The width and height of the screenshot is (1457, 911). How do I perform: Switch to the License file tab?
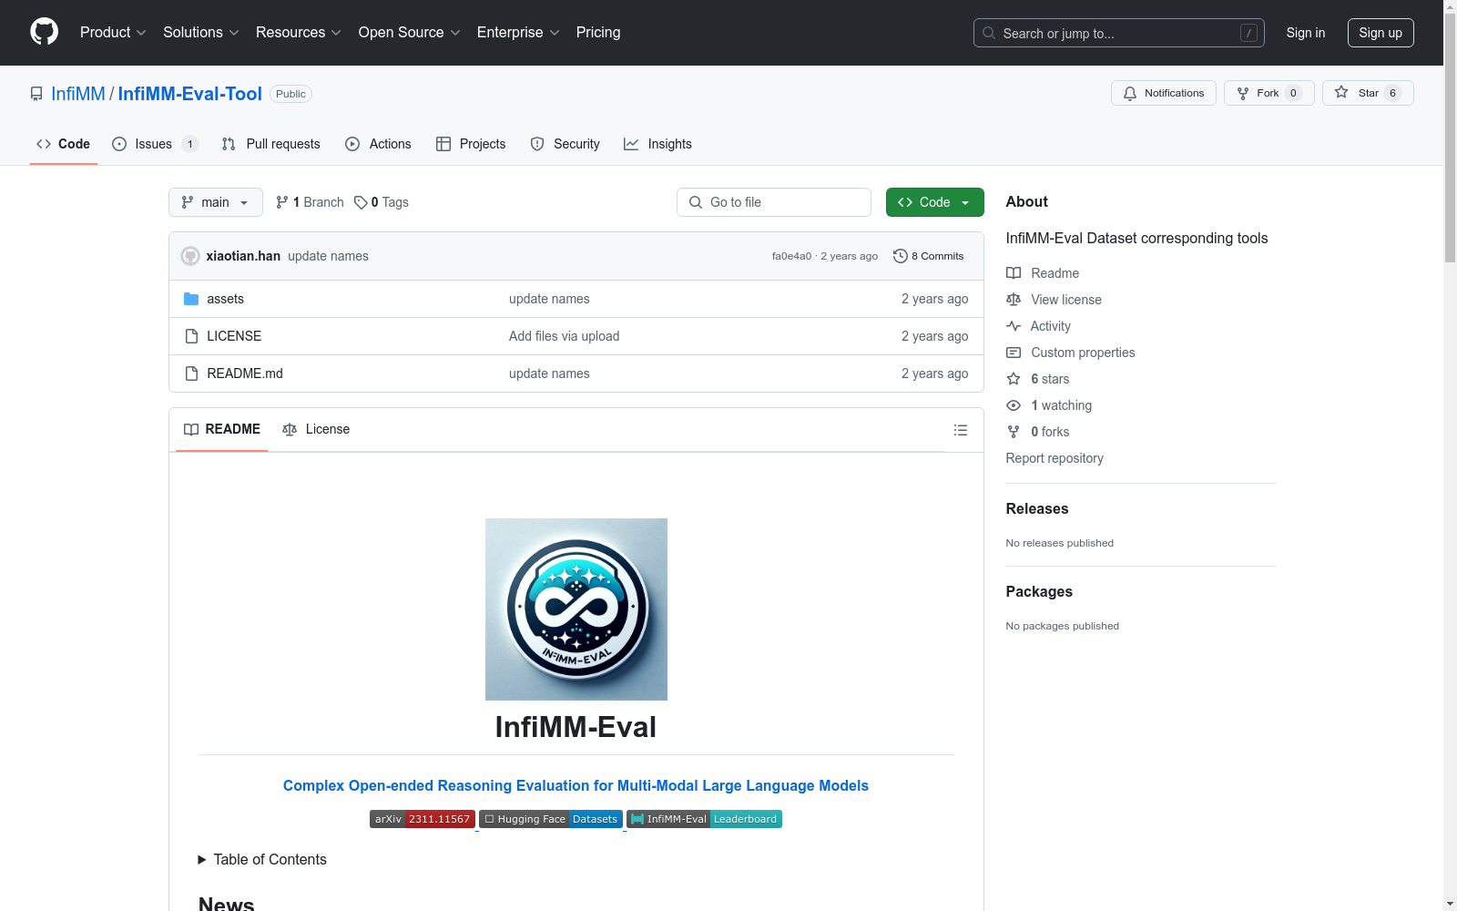[316, 429]
